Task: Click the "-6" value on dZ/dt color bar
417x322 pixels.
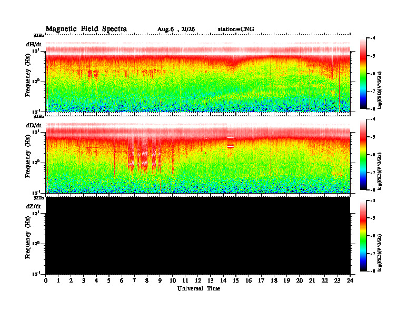Action: tap(373, 236)
